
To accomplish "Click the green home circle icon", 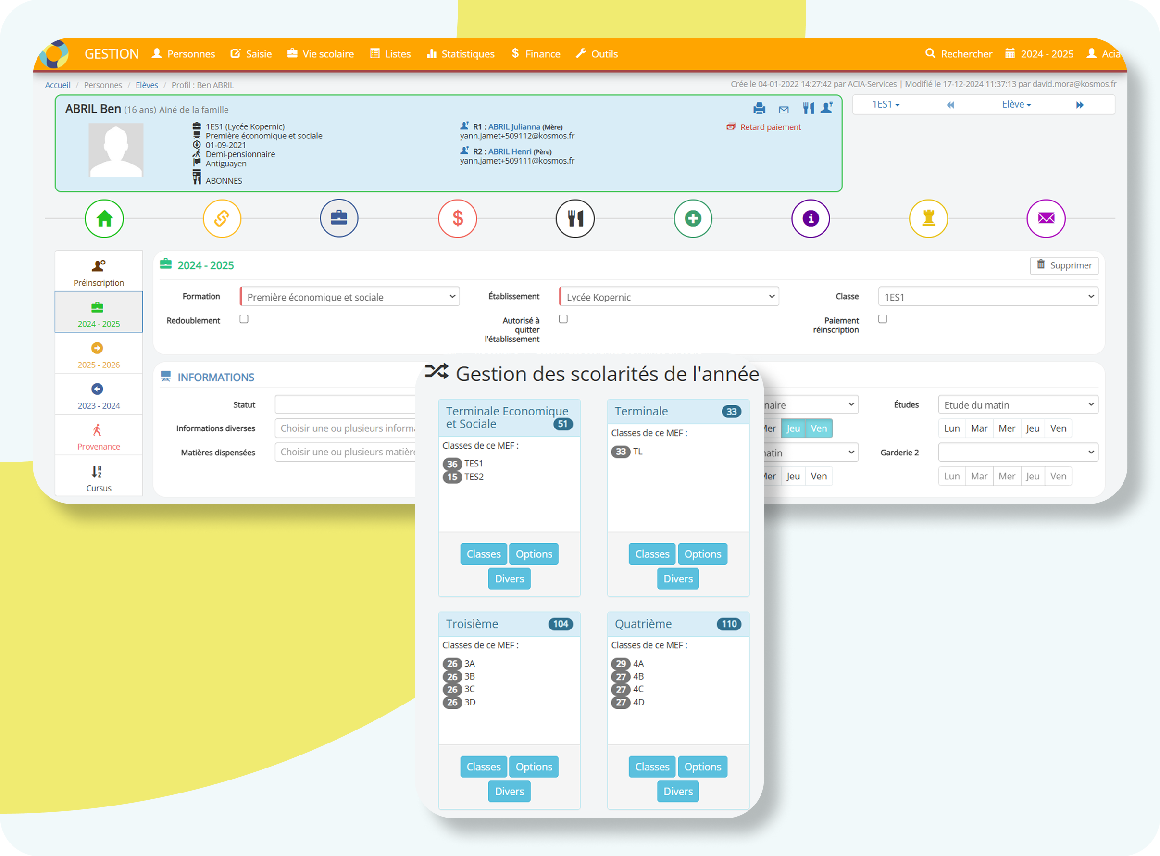I will click(x=104, y=219).
